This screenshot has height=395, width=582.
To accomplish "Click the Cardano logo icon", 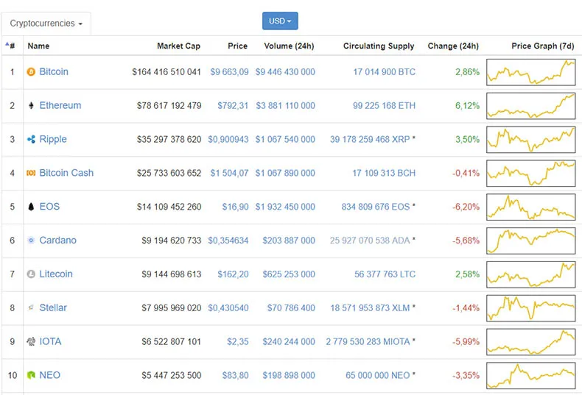I will click(x=31, y=241).
